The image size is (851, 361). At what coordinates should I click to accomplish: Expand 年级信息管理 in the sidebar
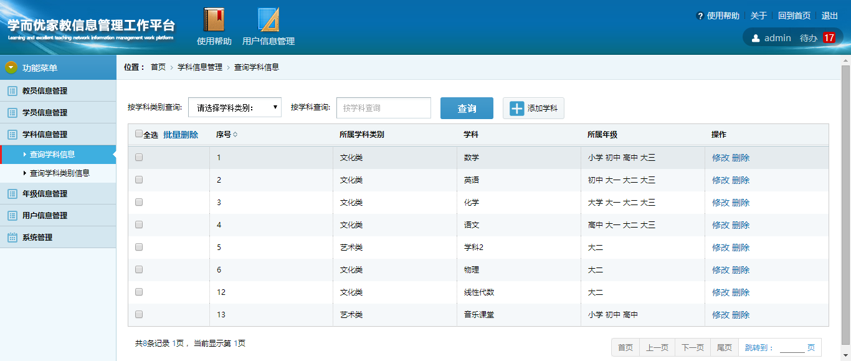pyautogui.click(x=45, y=194)
